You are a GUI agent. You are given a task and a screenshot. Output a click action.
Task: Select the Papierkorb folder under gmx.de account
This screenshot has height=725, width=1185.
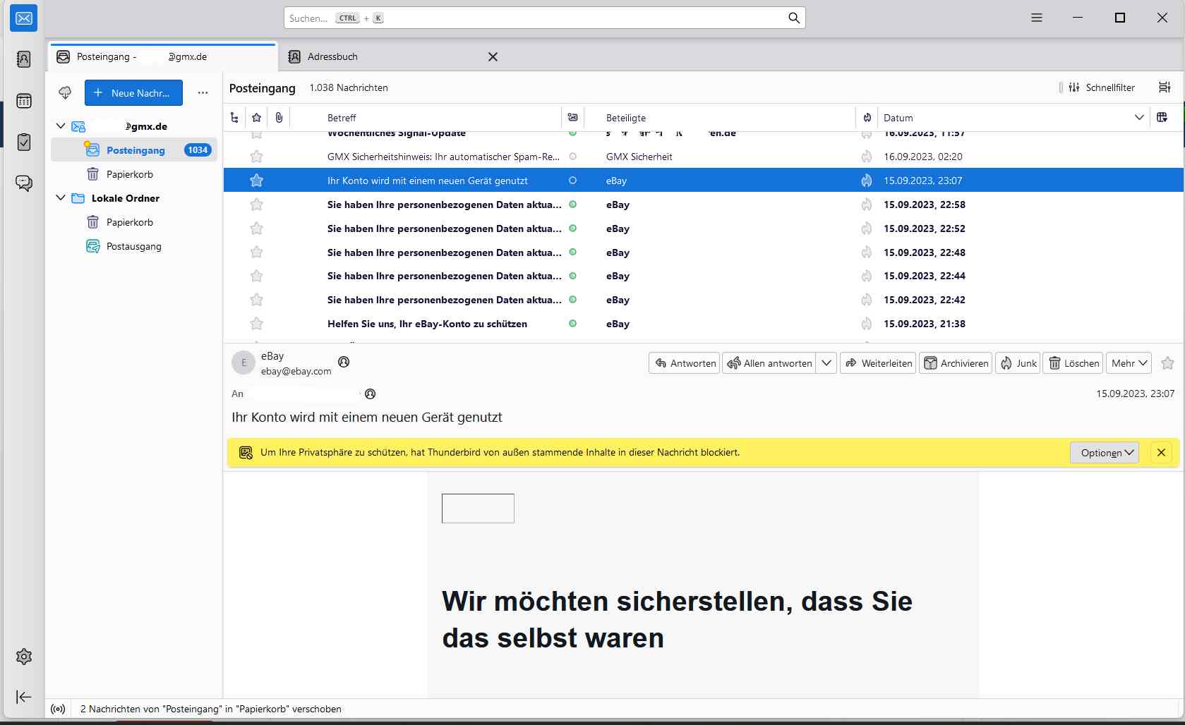129,174
